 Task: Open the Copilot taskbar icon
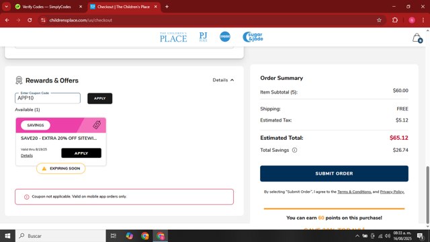pyautogui.click(x=129, y=236)
